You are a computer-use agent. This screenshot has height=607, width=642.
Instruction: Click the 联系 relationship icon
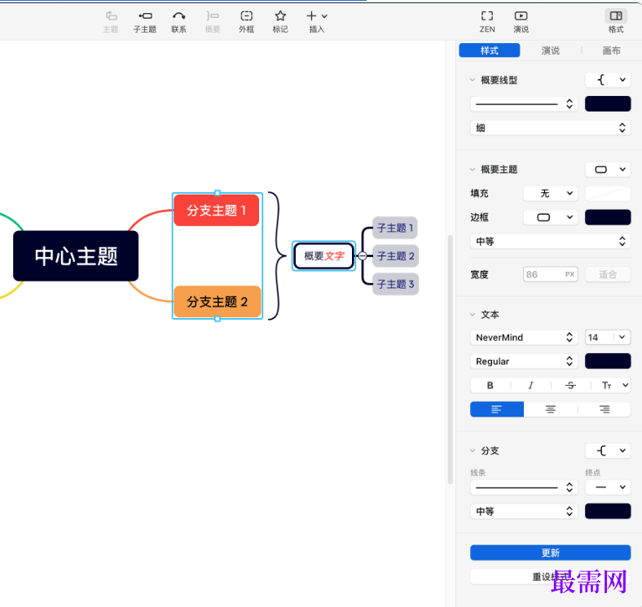click(x=178, y=16)
